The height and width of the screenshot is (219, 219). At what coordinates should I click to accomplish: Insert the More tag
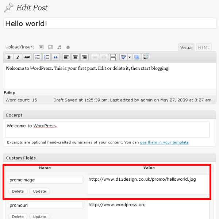[x=113, y=57]
